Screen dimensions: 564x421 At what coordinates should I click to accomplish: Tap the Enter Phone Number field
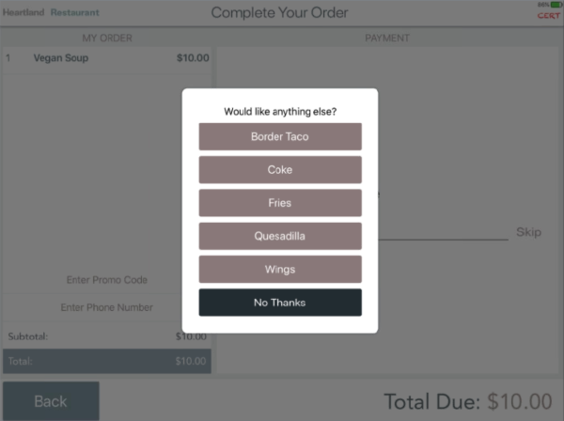click(x=107, y=307)
